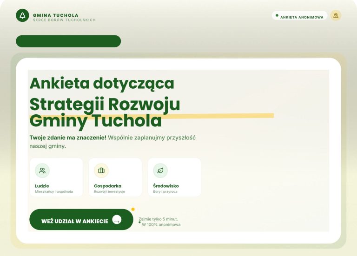Select the Ludzie card title
The image size is (357, 256).
click(x=42, y=186)
